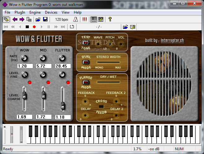Click the MID level fine knob
Image resolution: width=204 pixels, height=154 pixels.
(x=43, y=75)
